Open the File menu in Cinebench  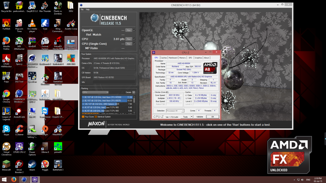(x=82, y=9)
